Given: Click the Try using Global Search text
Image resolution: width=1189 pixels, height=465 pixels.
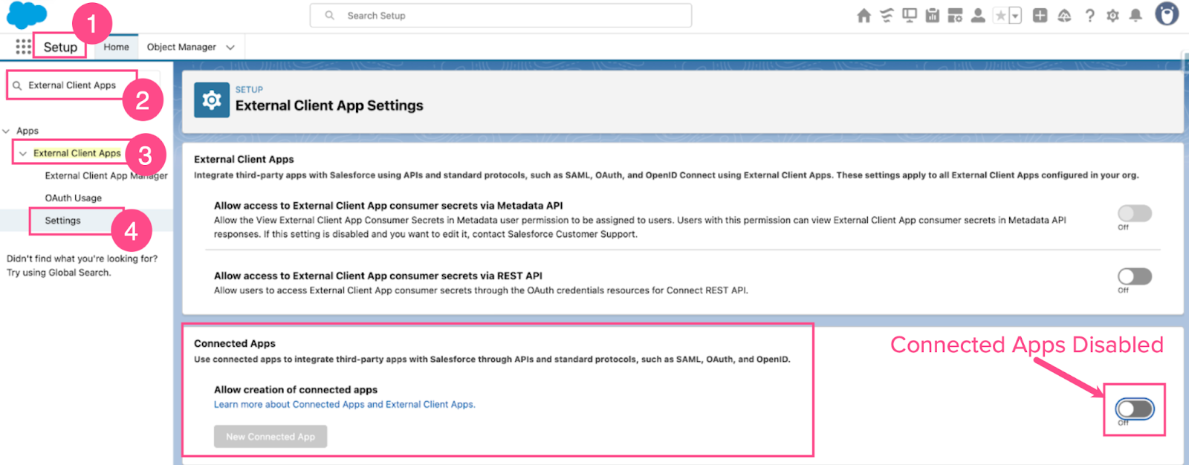Looking at the screenshot, I should pyautogui.click(x=59, y=273).
